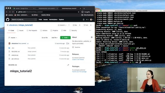Open Marketplace in GitHub header
This screenshot has height=93, width=165.
[x=53, y=20]
